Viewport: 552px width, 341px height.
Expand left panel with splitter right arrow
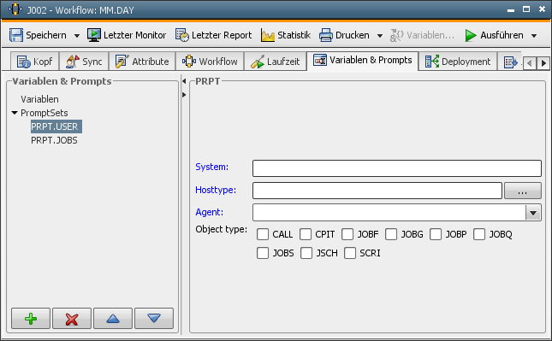click(x=184, y=95)
